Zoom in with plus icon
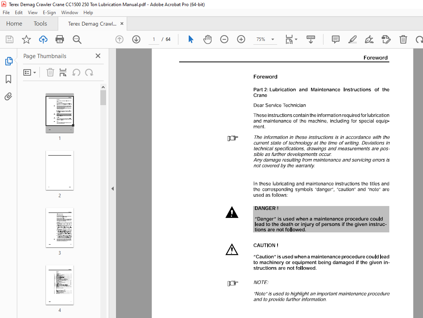 [x=241, y=39]
